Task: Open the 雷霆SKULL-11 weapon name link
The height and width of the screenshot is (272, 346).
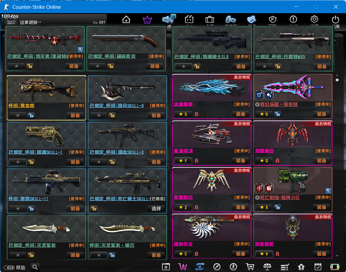Action: pos(28,199)
